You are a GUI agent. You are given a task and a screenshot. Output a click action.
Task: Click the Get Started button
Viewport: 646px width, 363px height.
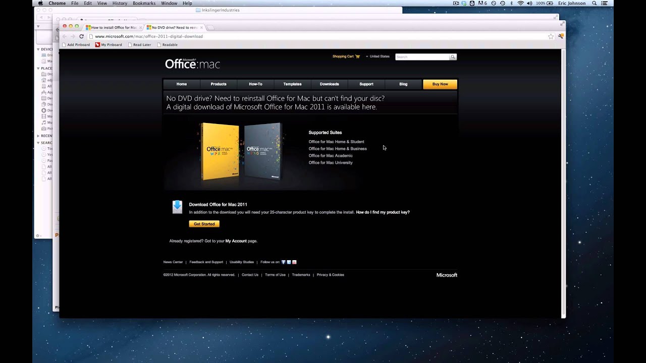[204, 224]
